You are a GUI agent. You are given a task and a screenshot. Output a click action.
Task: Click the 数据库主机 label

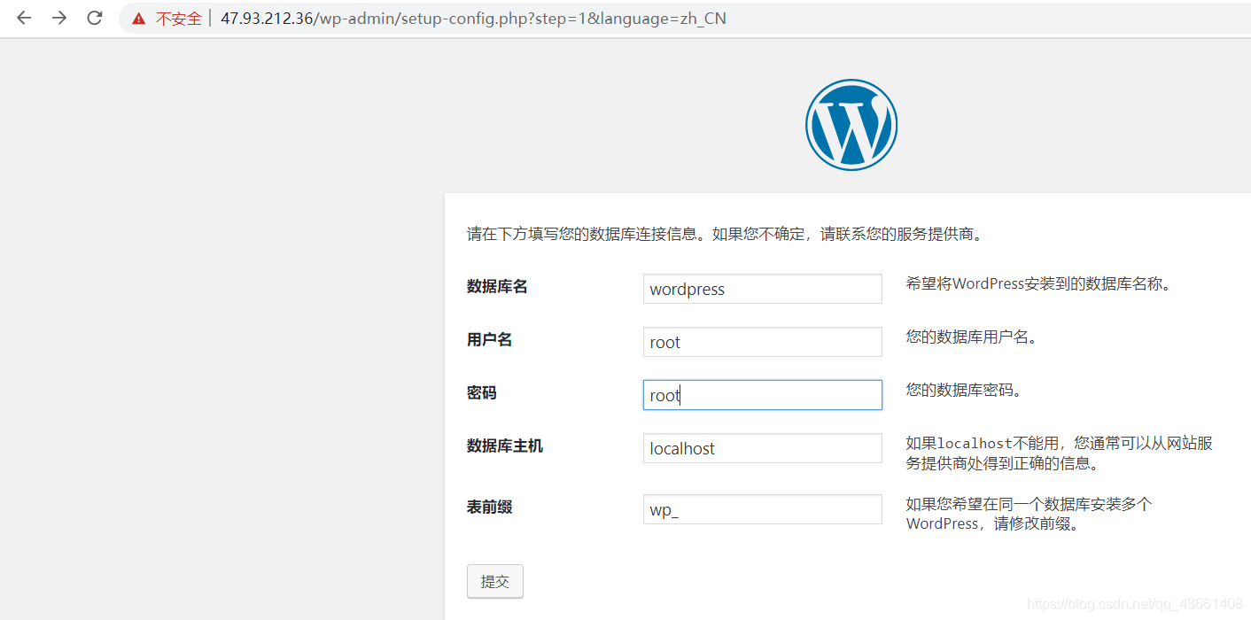pos(505,446)
